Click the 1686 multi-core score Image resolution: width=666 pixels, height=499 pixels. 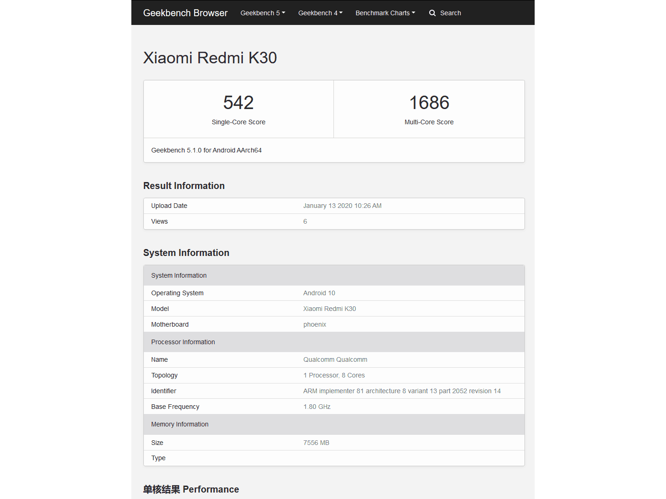429,103
